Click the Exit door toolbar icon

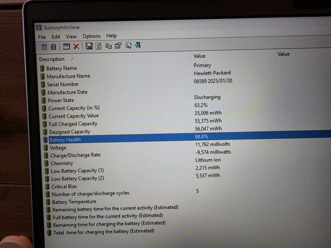tap(138, 45)
